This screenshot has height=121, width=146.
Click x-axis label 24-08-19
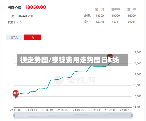click(x=47, y=110)
